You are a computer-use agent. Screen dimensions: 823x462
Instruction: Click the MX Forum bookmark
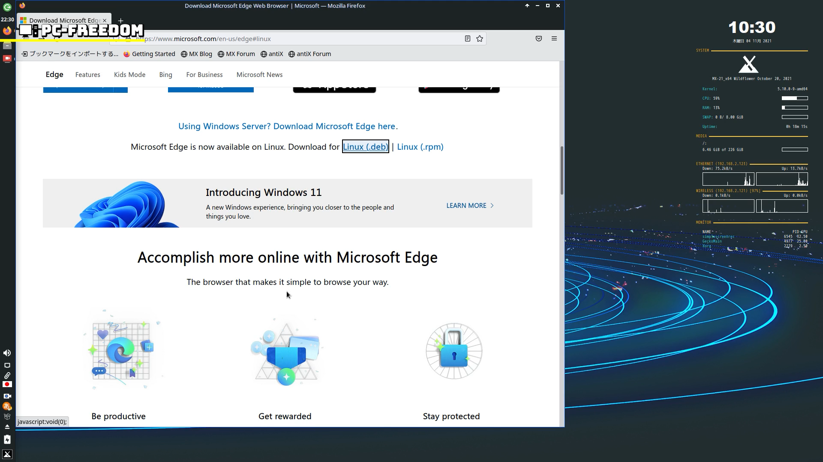(236, 54)
